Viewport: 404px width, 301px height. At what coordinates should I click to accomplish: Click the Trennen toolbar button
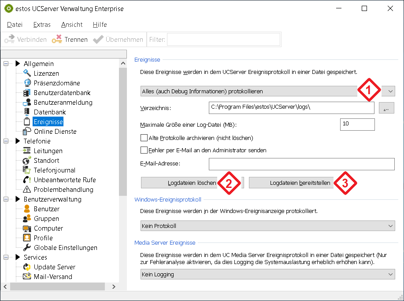click(70, 40)
